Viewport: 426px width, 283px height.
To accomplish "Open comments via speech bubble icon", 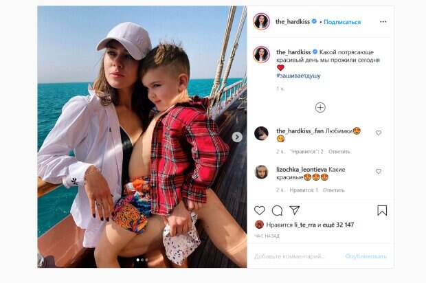I will click(277, 210).
